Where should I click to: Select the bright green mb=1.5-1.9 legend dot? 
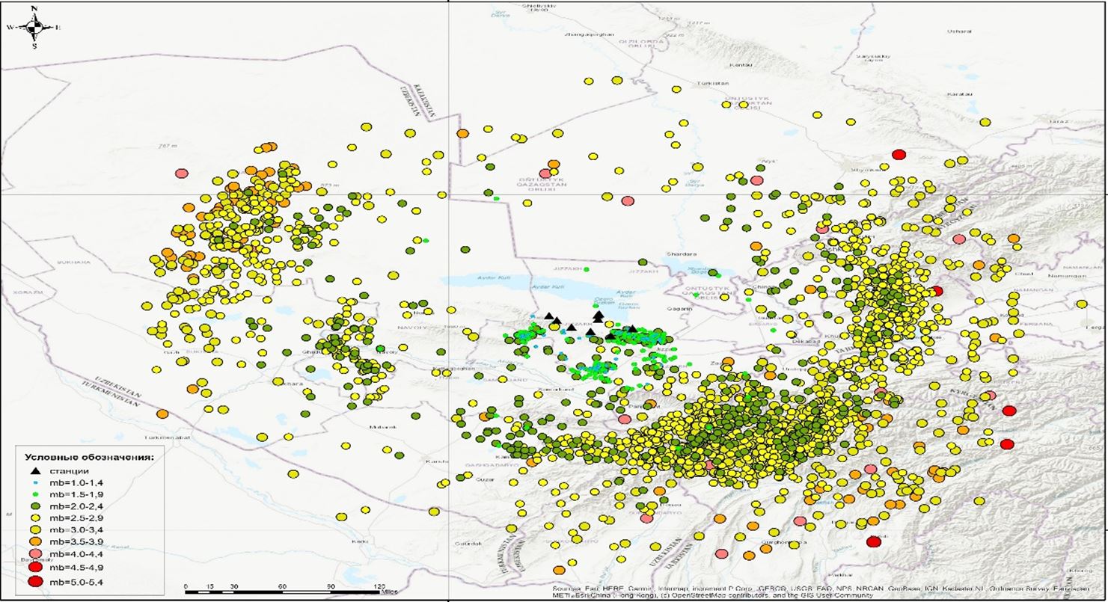tap(35, 494)
